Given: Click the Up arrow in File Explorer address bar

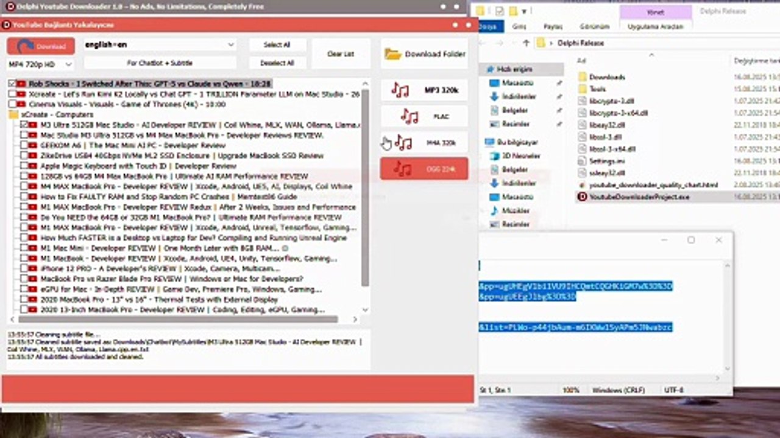Looking at the screenshot, I should pos(526,43).
